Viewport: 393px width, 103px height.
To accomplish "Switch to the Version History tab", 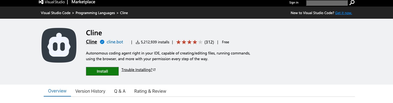I will click(x=90, y=91).
